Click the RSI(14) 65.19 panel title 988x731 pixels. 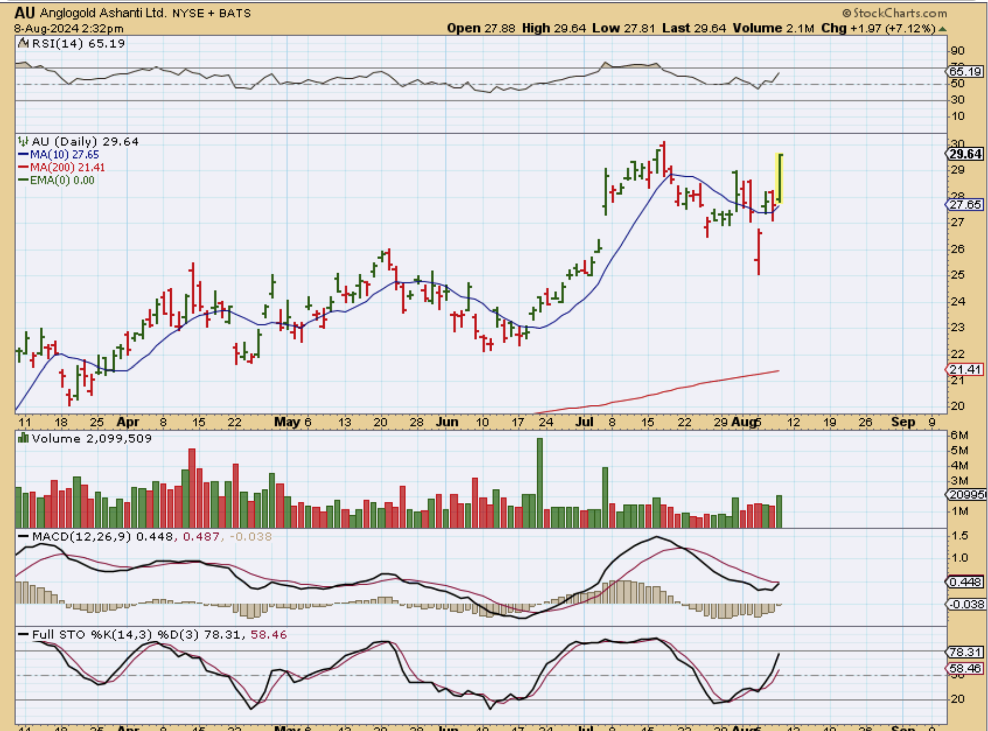pyautogui.click(x=78, y=44)
